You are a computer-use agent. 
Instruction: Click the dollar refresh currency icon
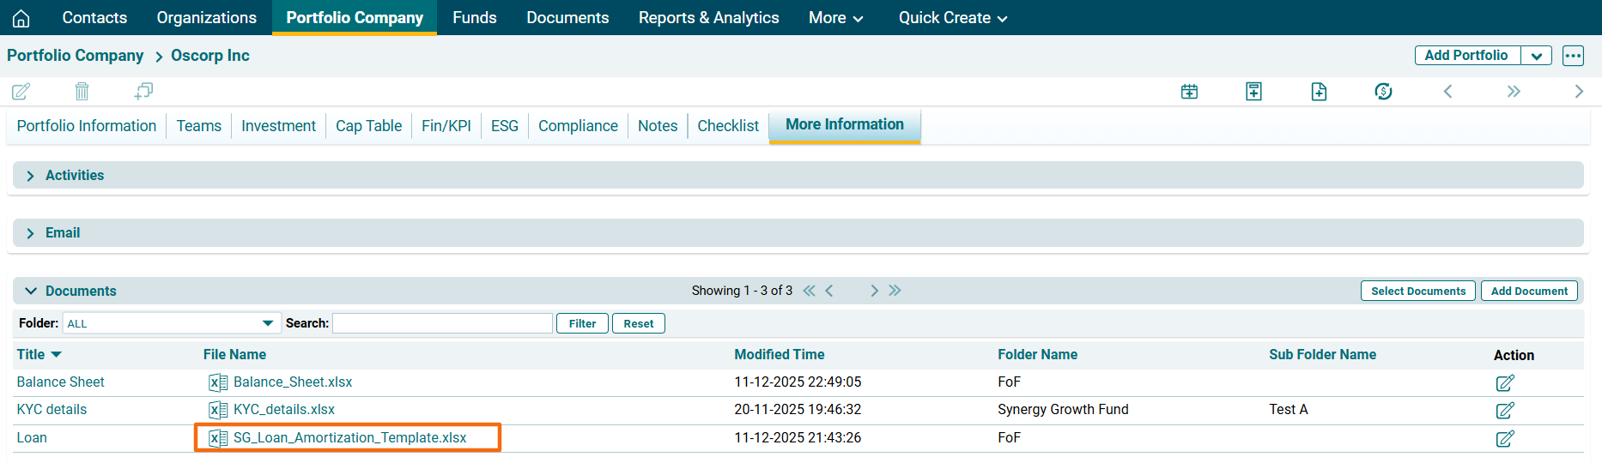[x=1383, y=92]
